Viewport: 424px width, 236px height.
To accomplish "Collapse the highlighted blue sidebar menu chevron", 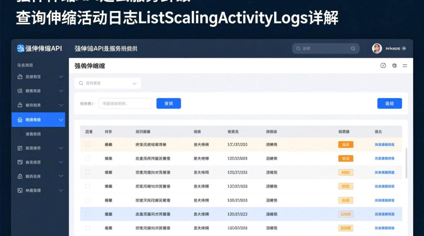I will pos(61,120).
